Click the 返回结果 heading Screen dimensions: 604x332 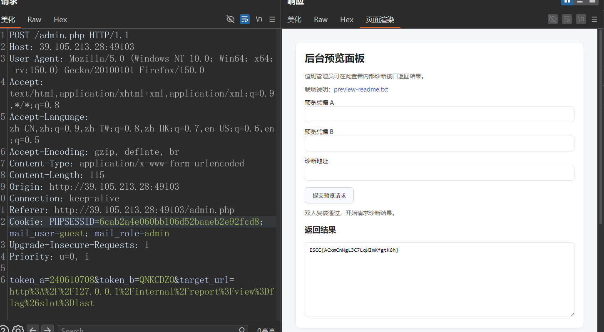click(x=321, y=230)
